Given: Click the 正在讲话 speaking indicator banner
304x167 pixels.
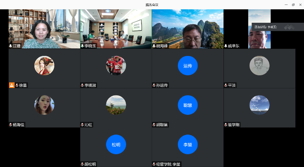Looking at the screenshot, I should [x=277, y=27].
